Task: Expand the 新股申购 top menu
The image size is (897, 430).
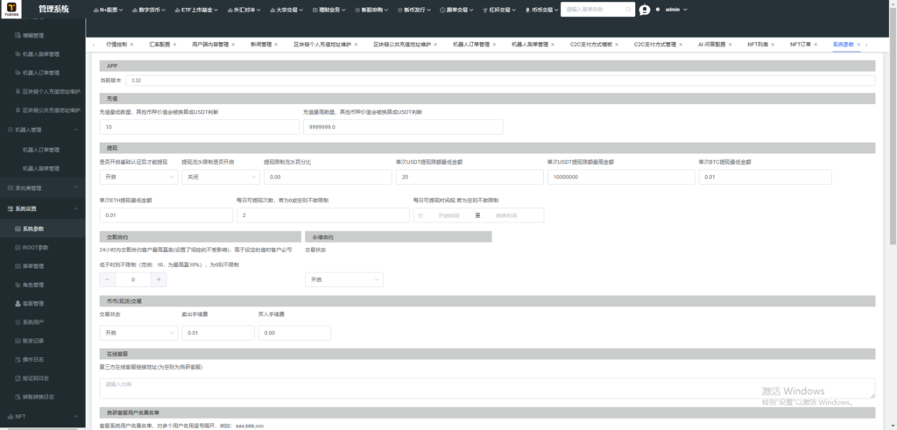Action: click(372, 10)
